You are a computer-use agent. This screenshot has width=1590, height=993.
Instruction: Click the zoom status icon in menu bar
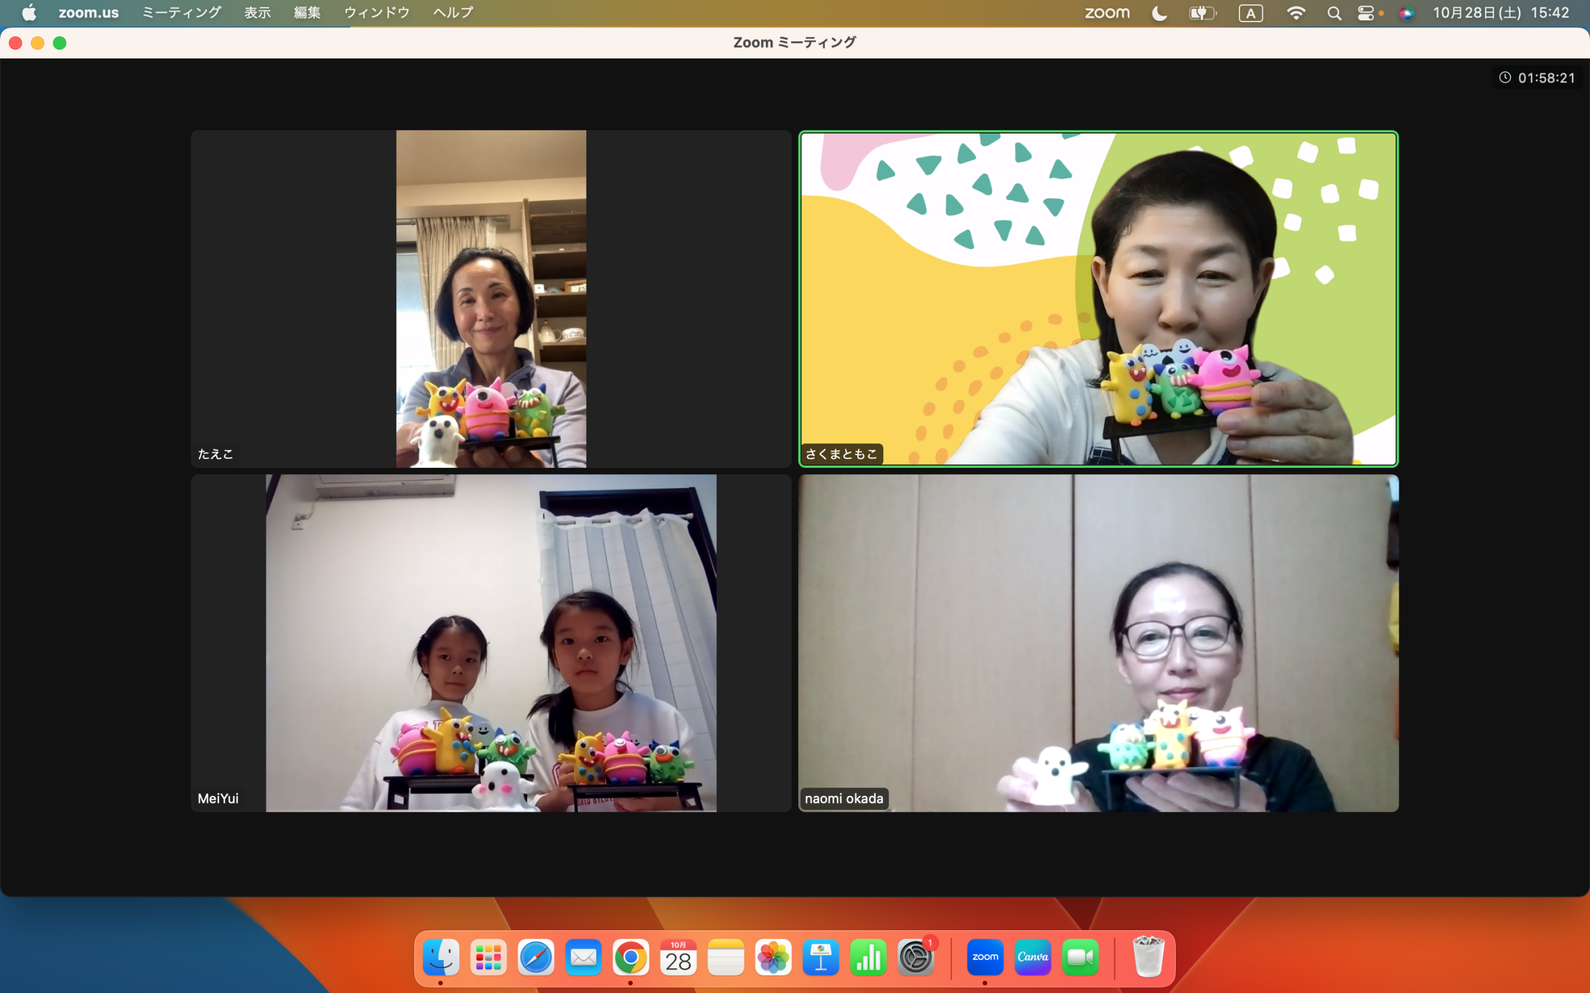[x=1107, y=13]
